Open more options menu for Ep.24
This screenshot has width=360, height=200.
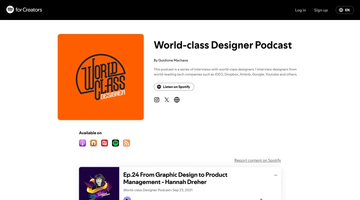[x=276, y=175]
